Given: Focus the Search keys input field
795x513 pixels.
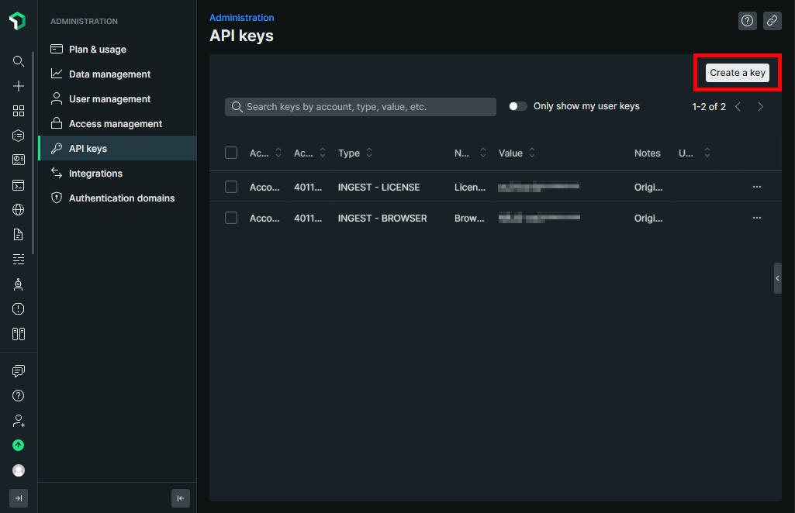Looking at the screenshot, I should coord(361,107).
